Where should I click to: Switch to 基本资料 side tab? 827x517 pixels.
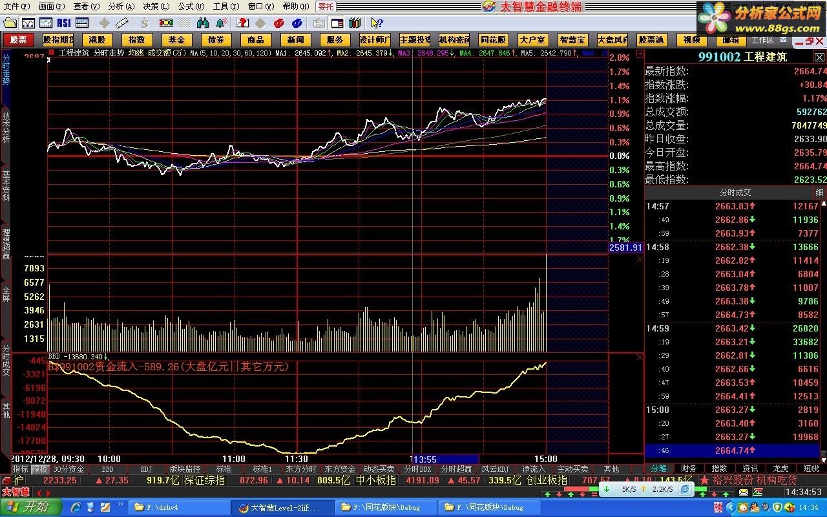pos(6,185)
